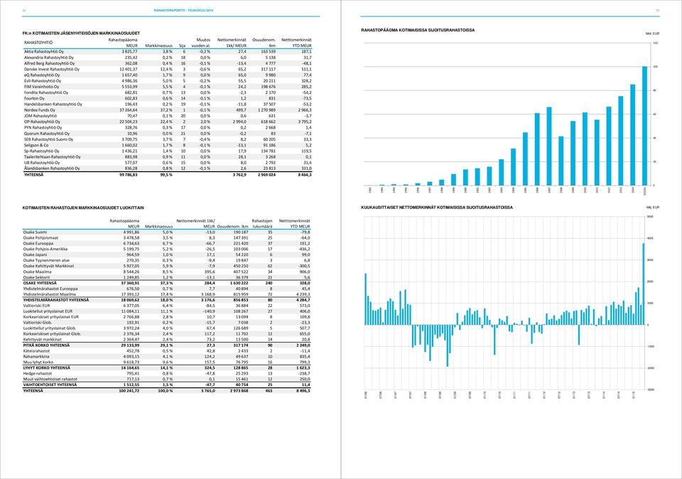Select the 'Osake Sektorit' row name

coord(36,278)
